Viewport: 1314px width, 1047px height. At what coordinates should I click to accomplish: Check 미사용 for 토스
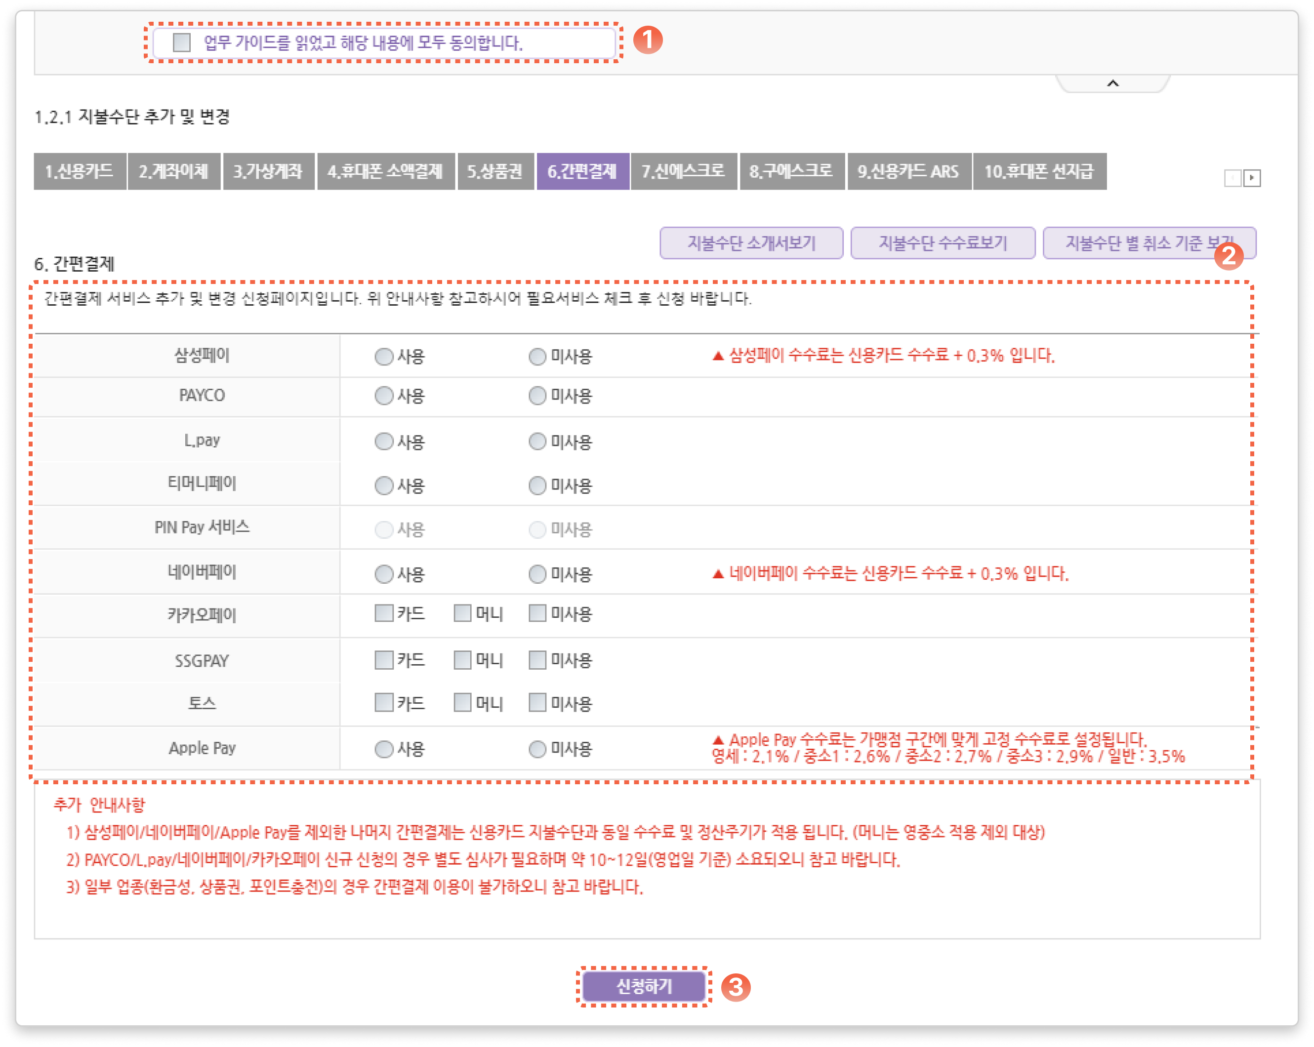[537, 703]
